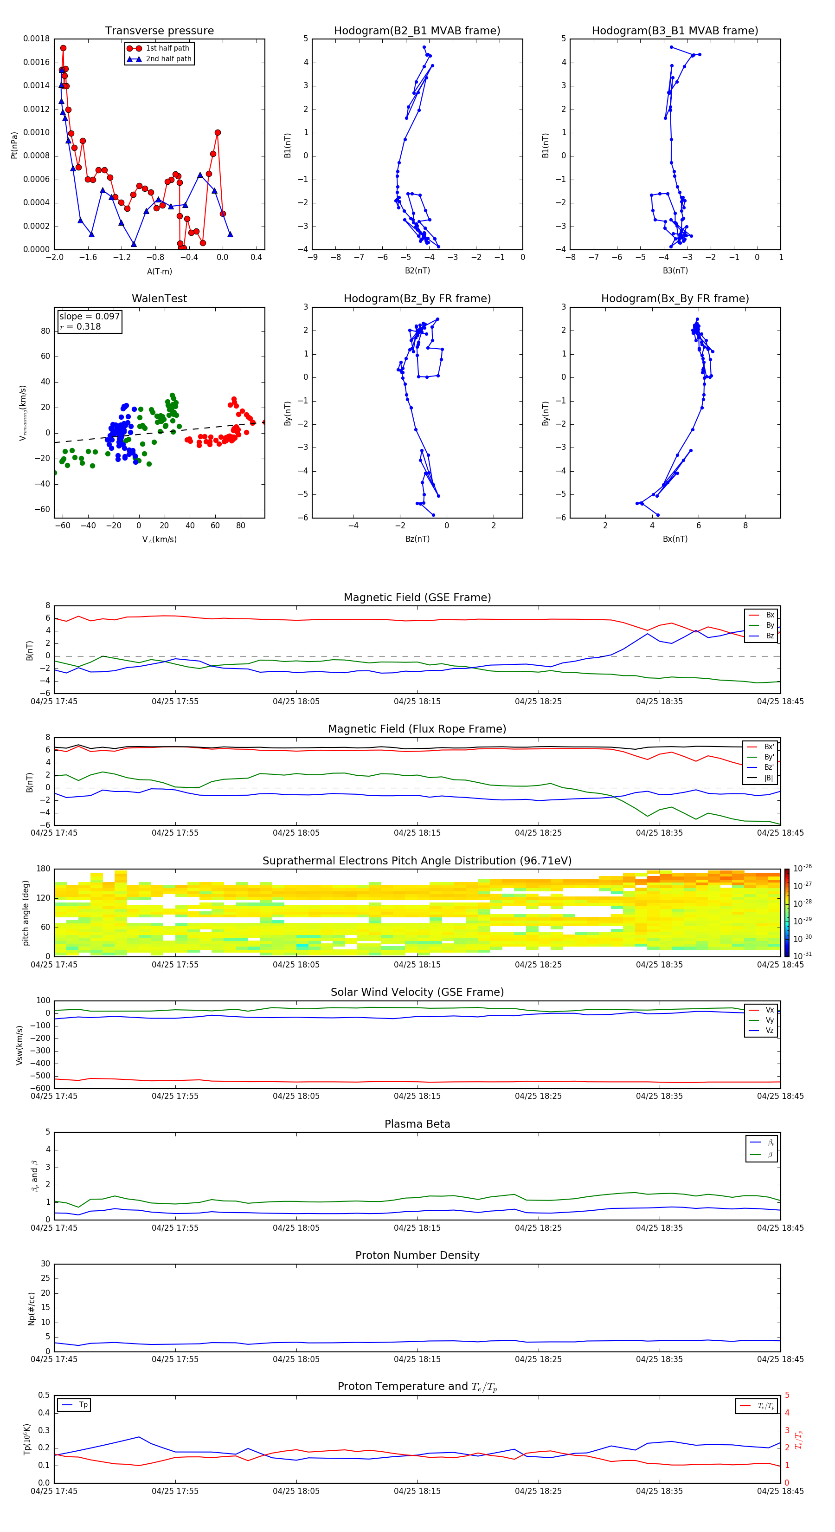Screen dimensions: 835x1532
Task: Click the 'Proton Number Density' title
Action: pyautogui.click(x=417, y=1255)
